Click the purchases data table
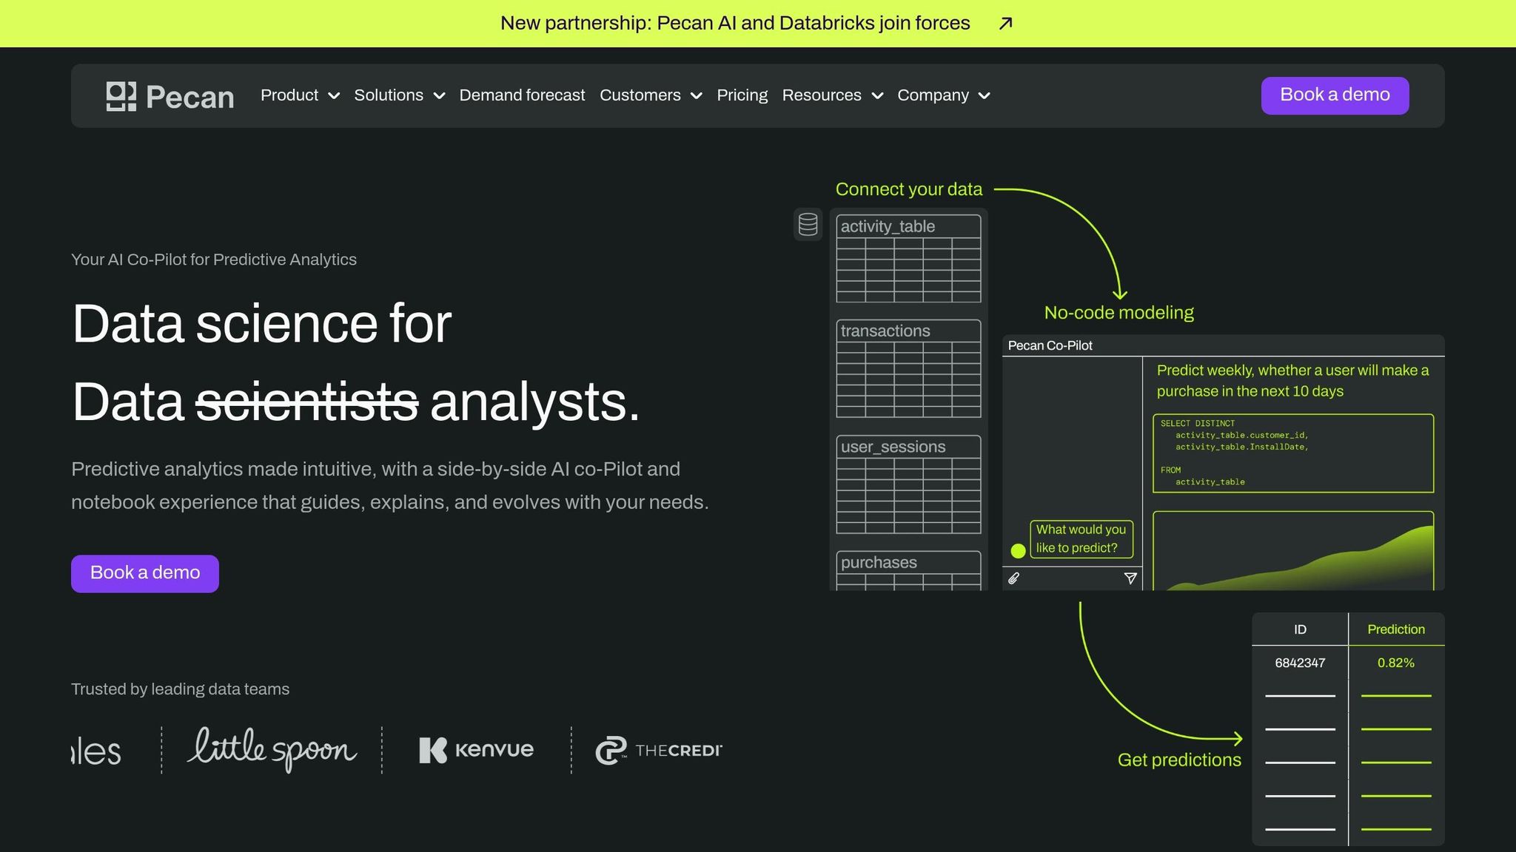Screen dimensions: 1516x852 (908, 570)
